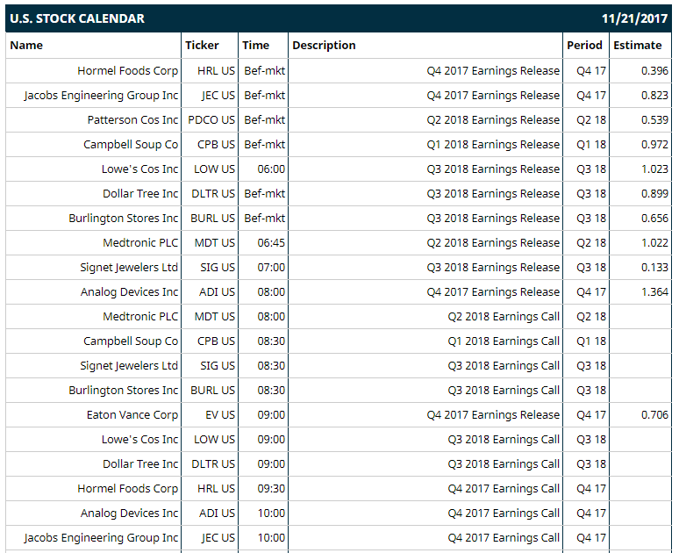Click the estimate value 1.022
This screenshot has height=553, width=679.
tap(654, 242)
